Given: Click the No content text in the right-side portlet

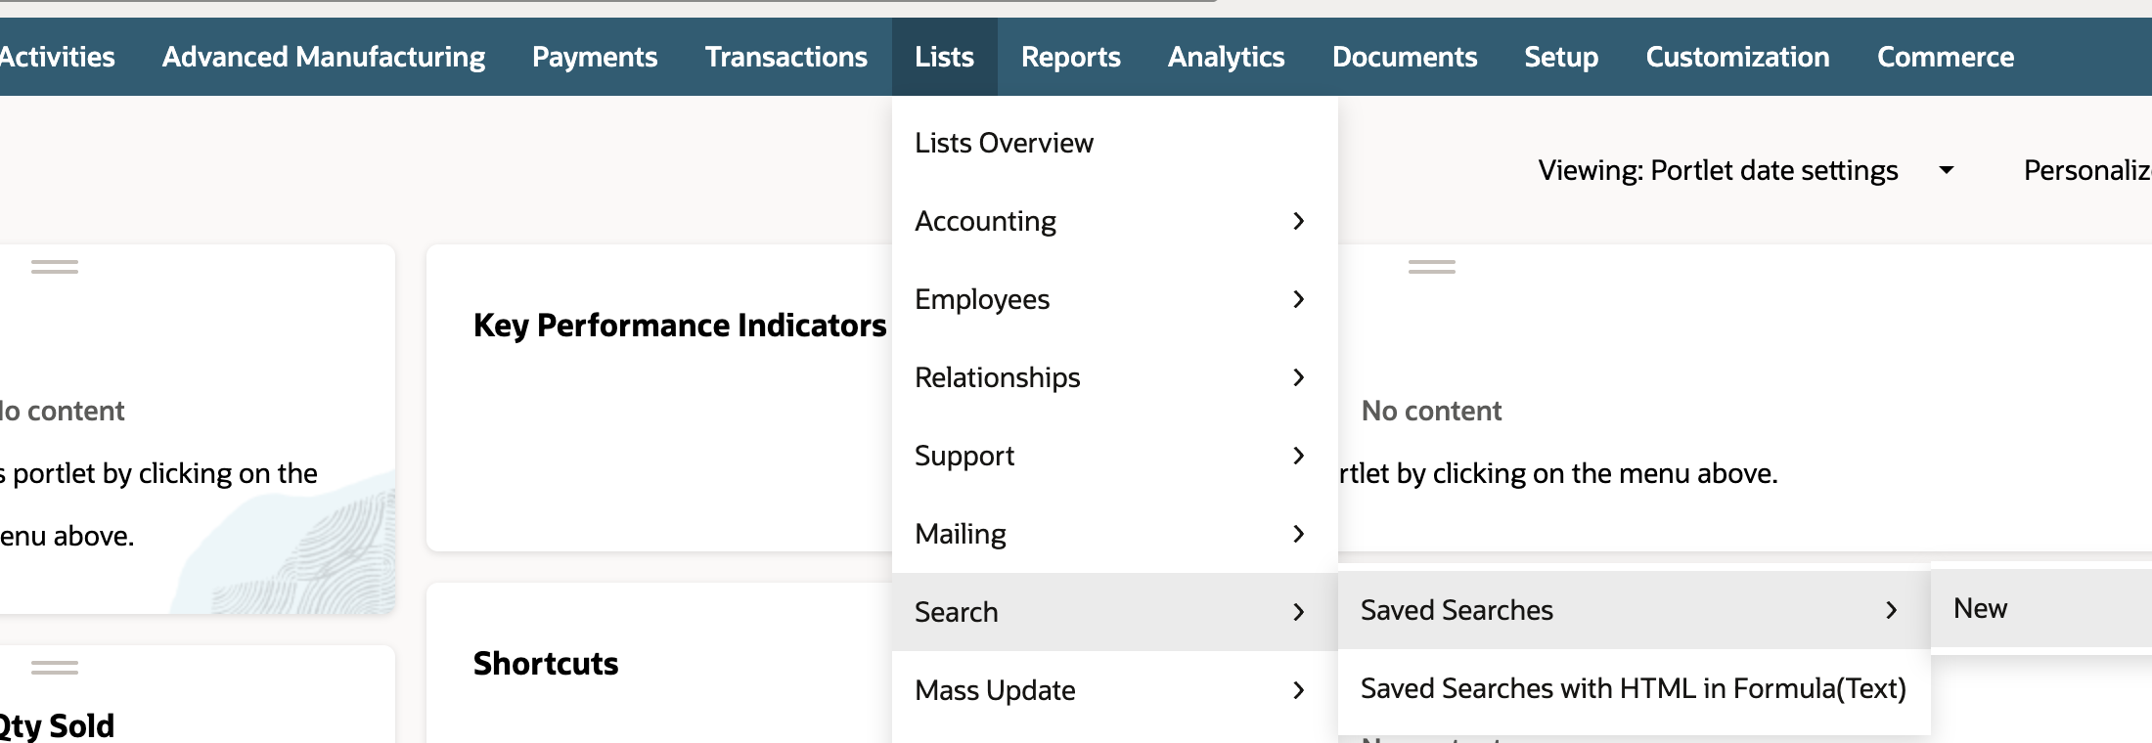Looking at the screenshot, I should (x=1431, y=411).
